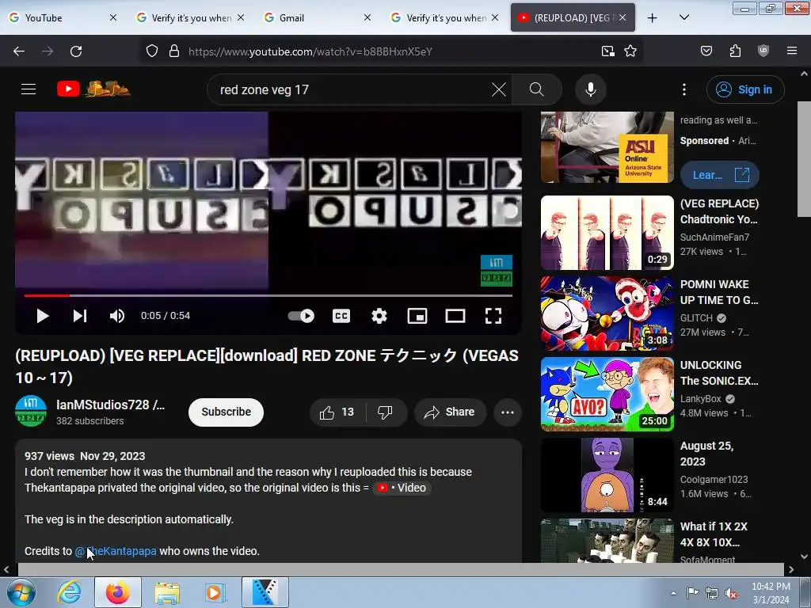Open Chadtronic VEG REPLACE video thumbnail
Screen dimensions: 811x608
607,233
